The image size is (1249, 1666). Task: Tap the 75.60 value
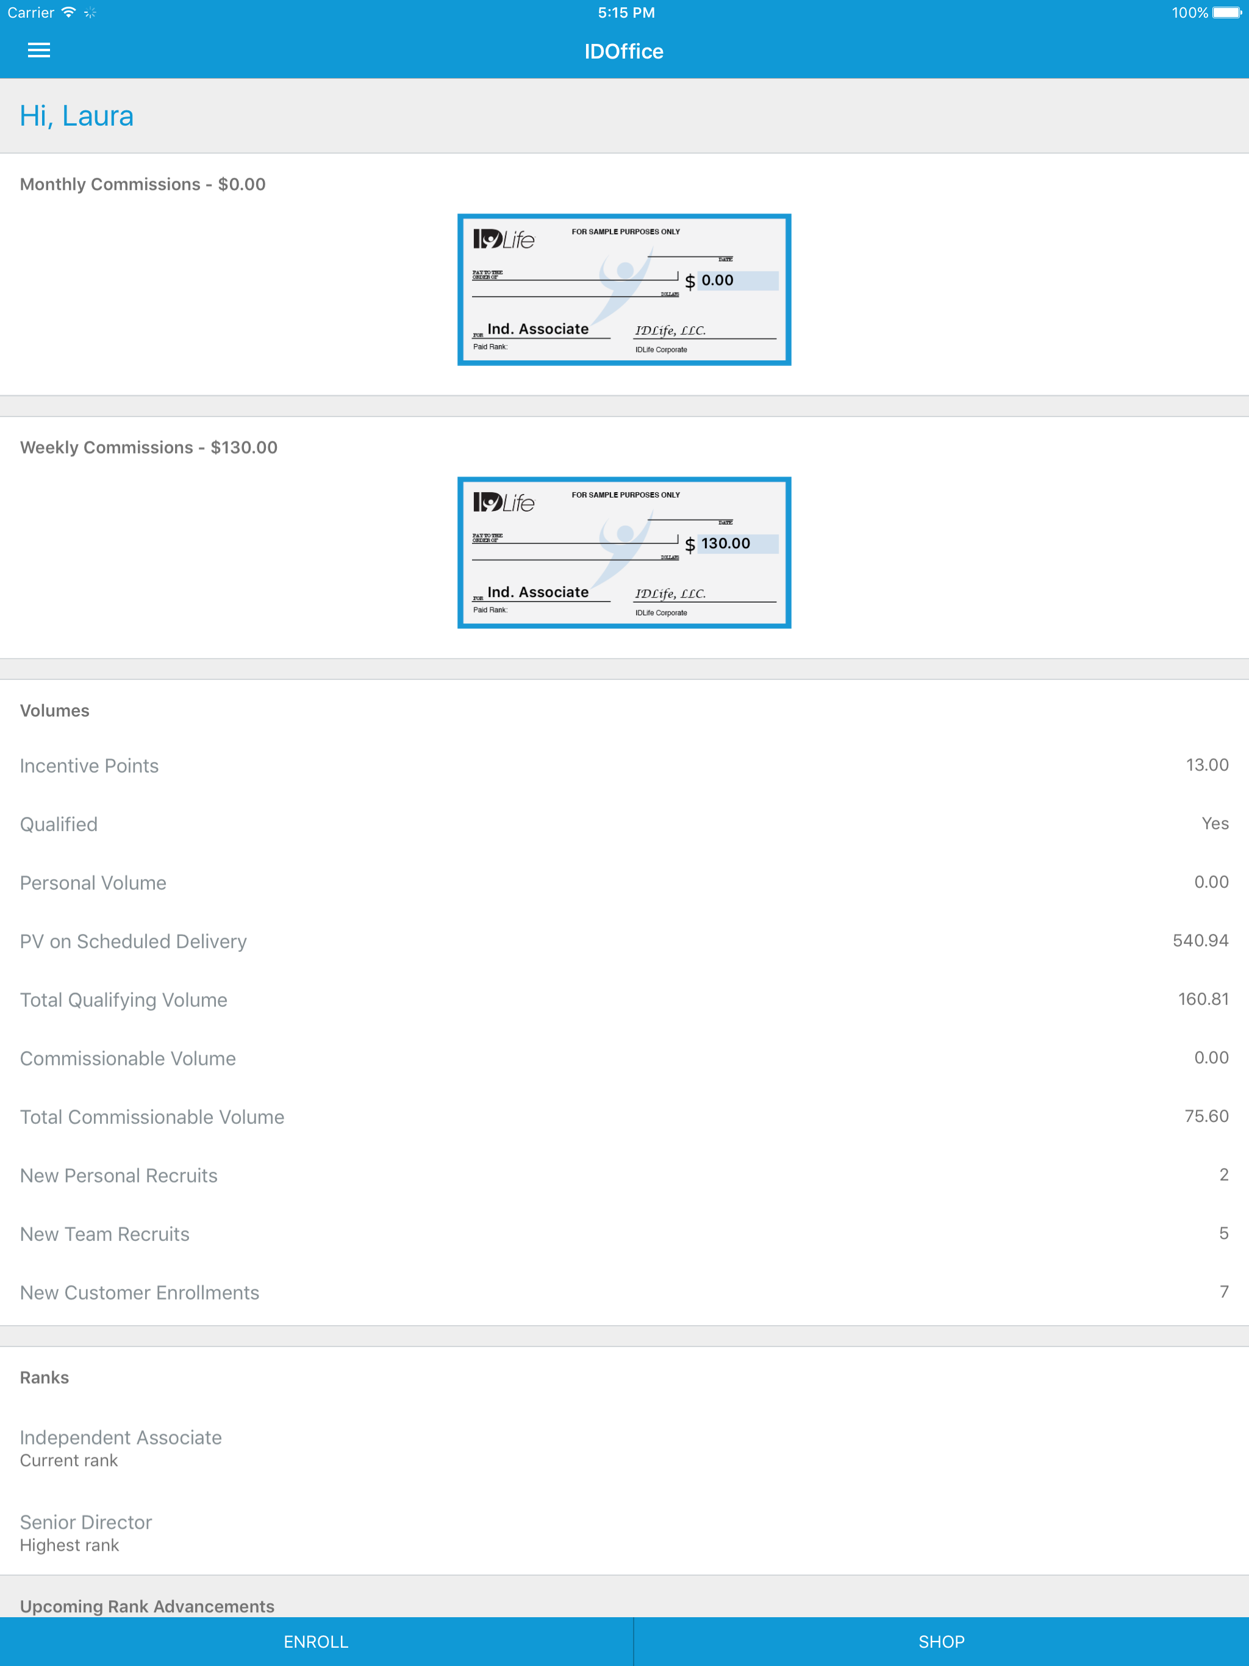1206,1115
